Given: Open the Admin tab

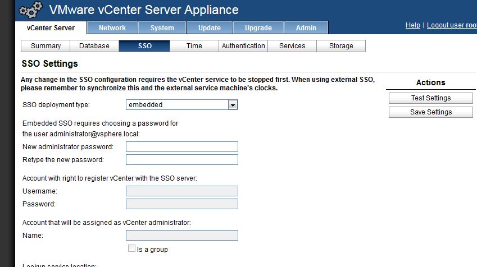Looking at the screenshot, I should click(306, 28).
